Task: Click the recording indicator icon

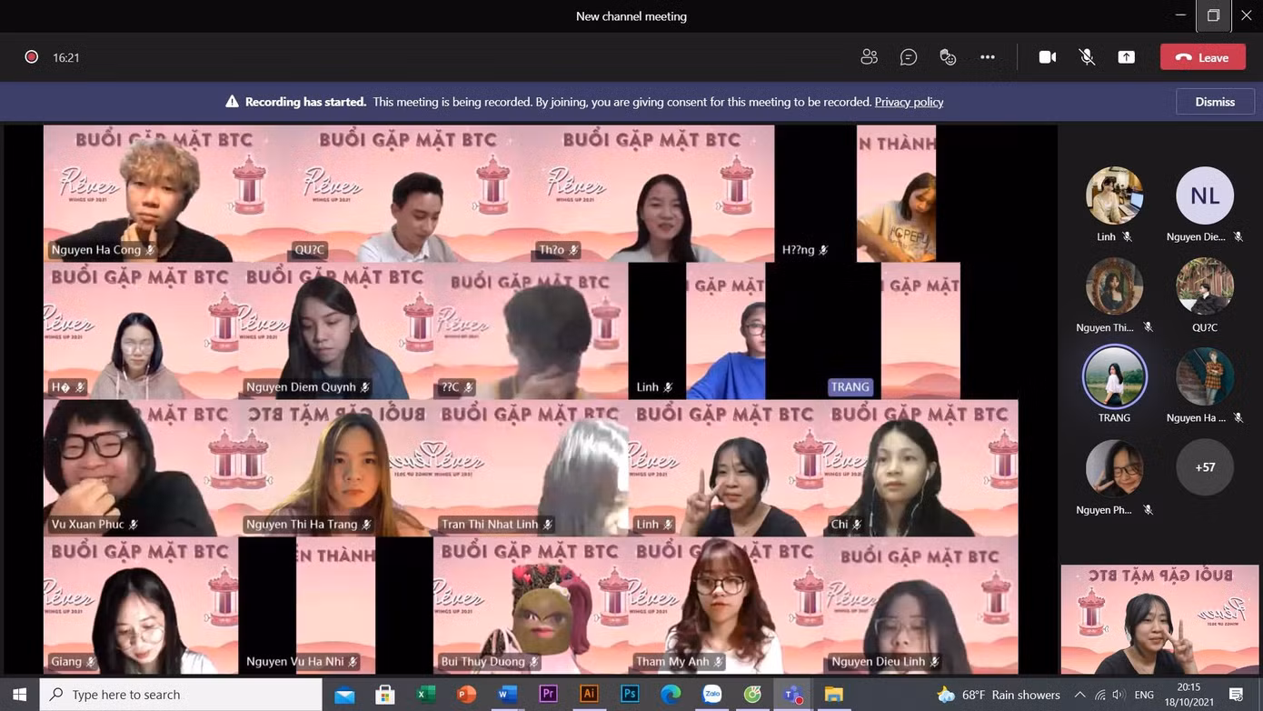Action: [31, 56]
